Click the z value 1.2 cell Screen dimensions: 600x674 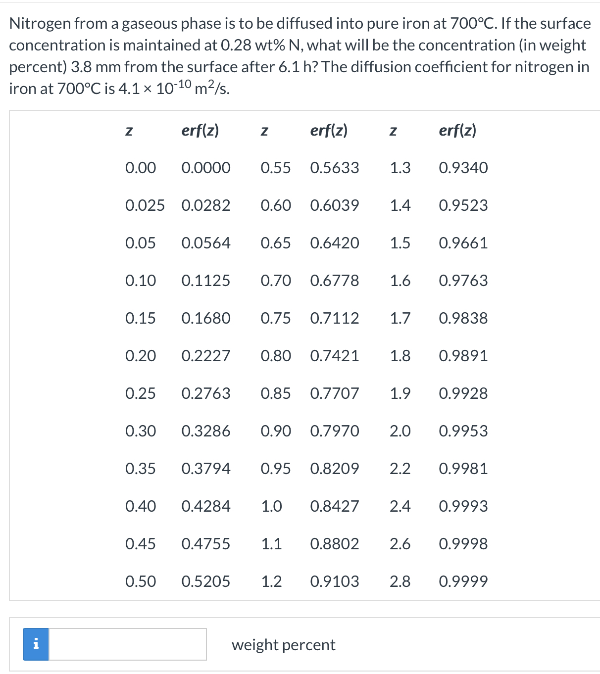(x=271, y=581)
